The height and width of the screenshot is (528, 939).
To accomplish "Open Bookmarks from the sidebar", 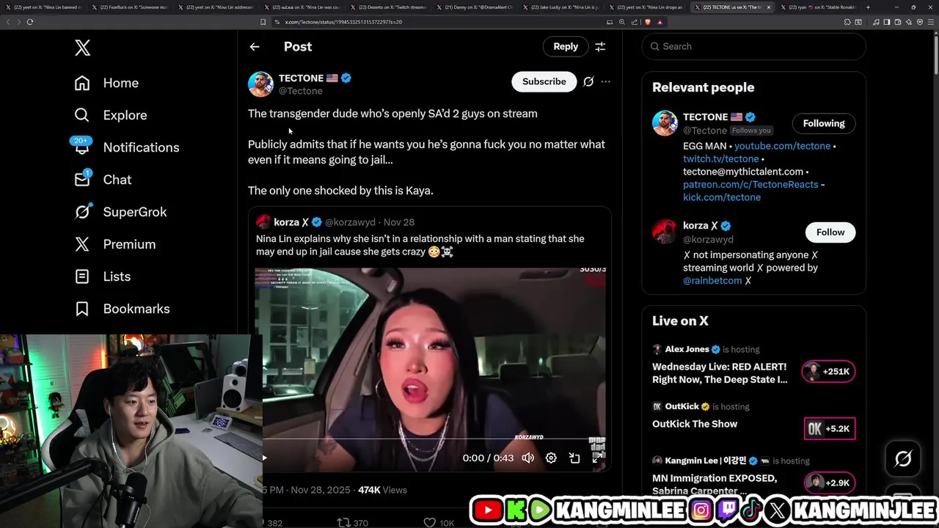I will pyautogui.click(x=122, y=309).
